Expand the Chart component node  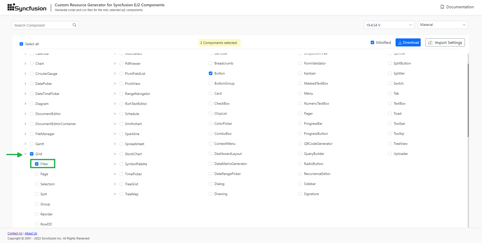click(25, 64)
